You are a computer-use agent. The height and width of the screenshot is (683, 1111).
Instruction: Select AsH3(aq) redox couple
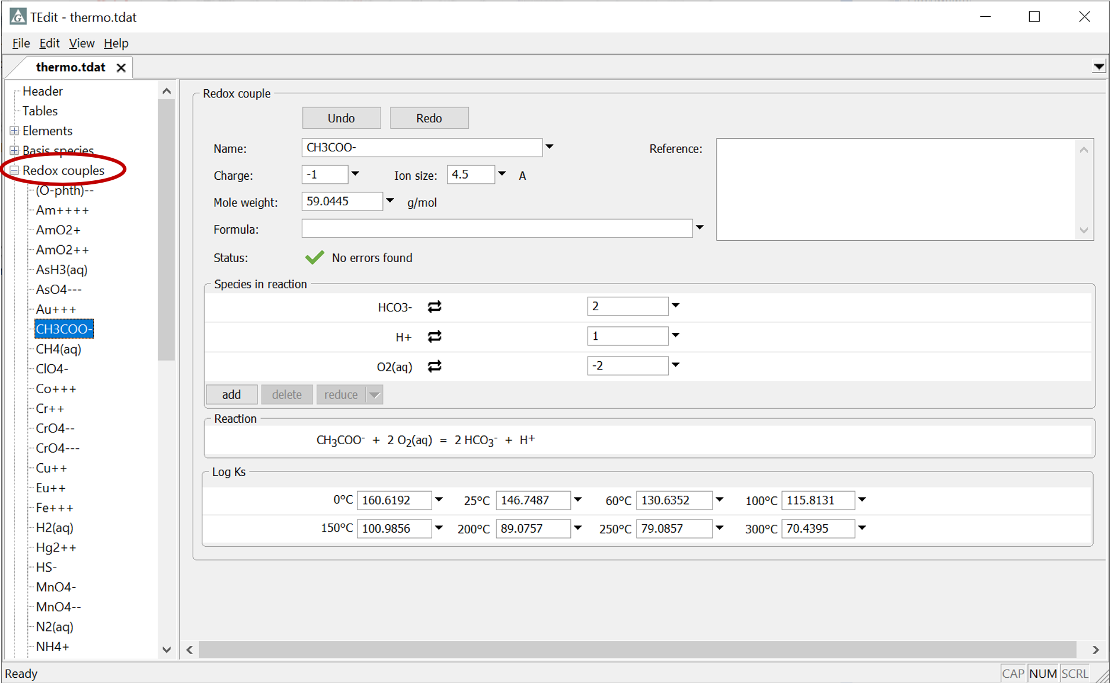click(61, 270)
